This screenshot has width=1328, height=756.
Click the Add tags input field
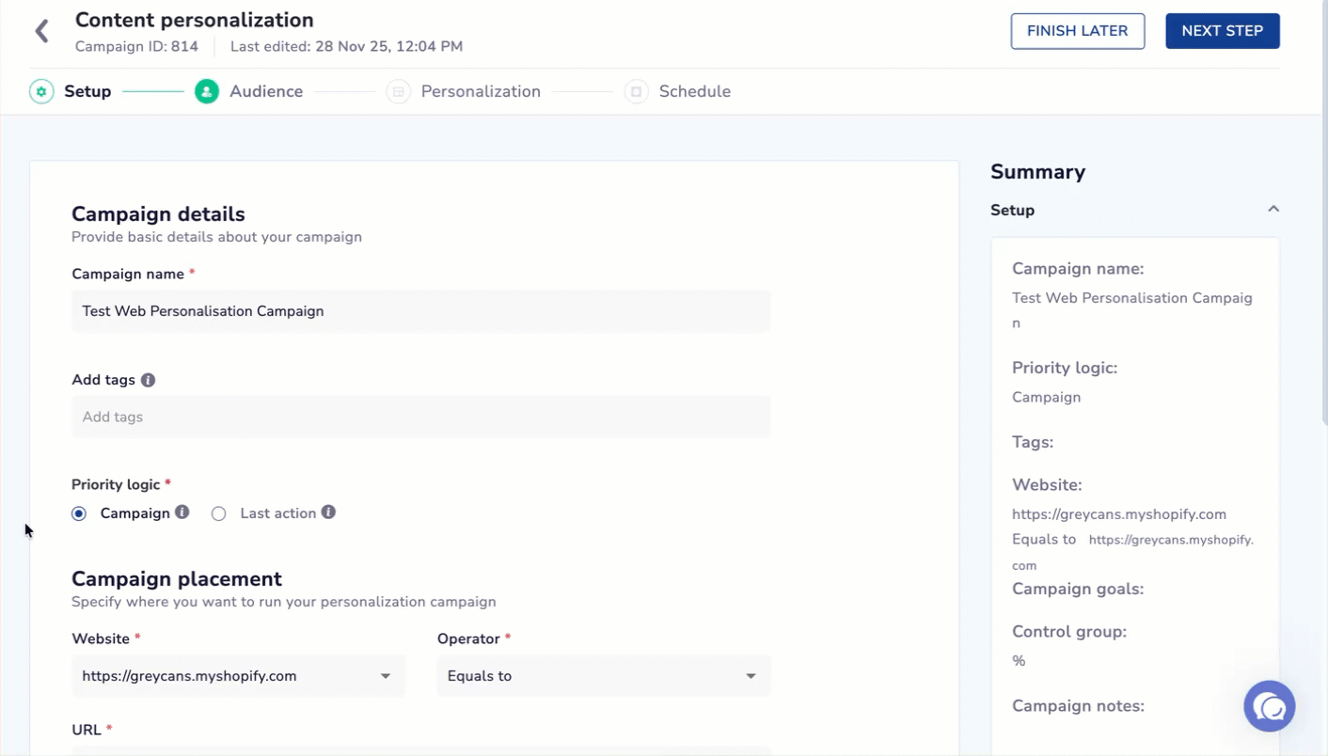pos(421,417)
